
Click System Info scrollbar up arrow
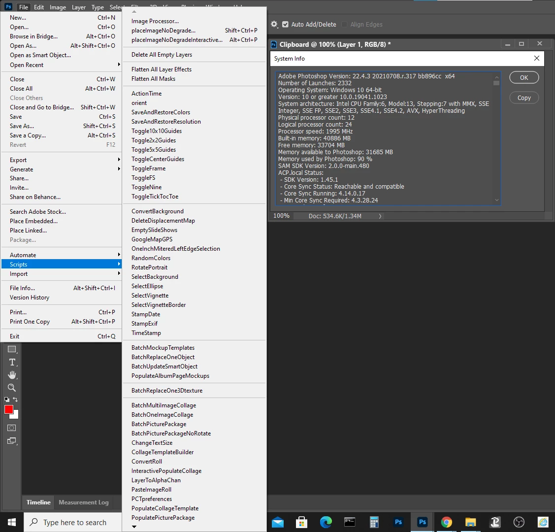coord(496,77)
